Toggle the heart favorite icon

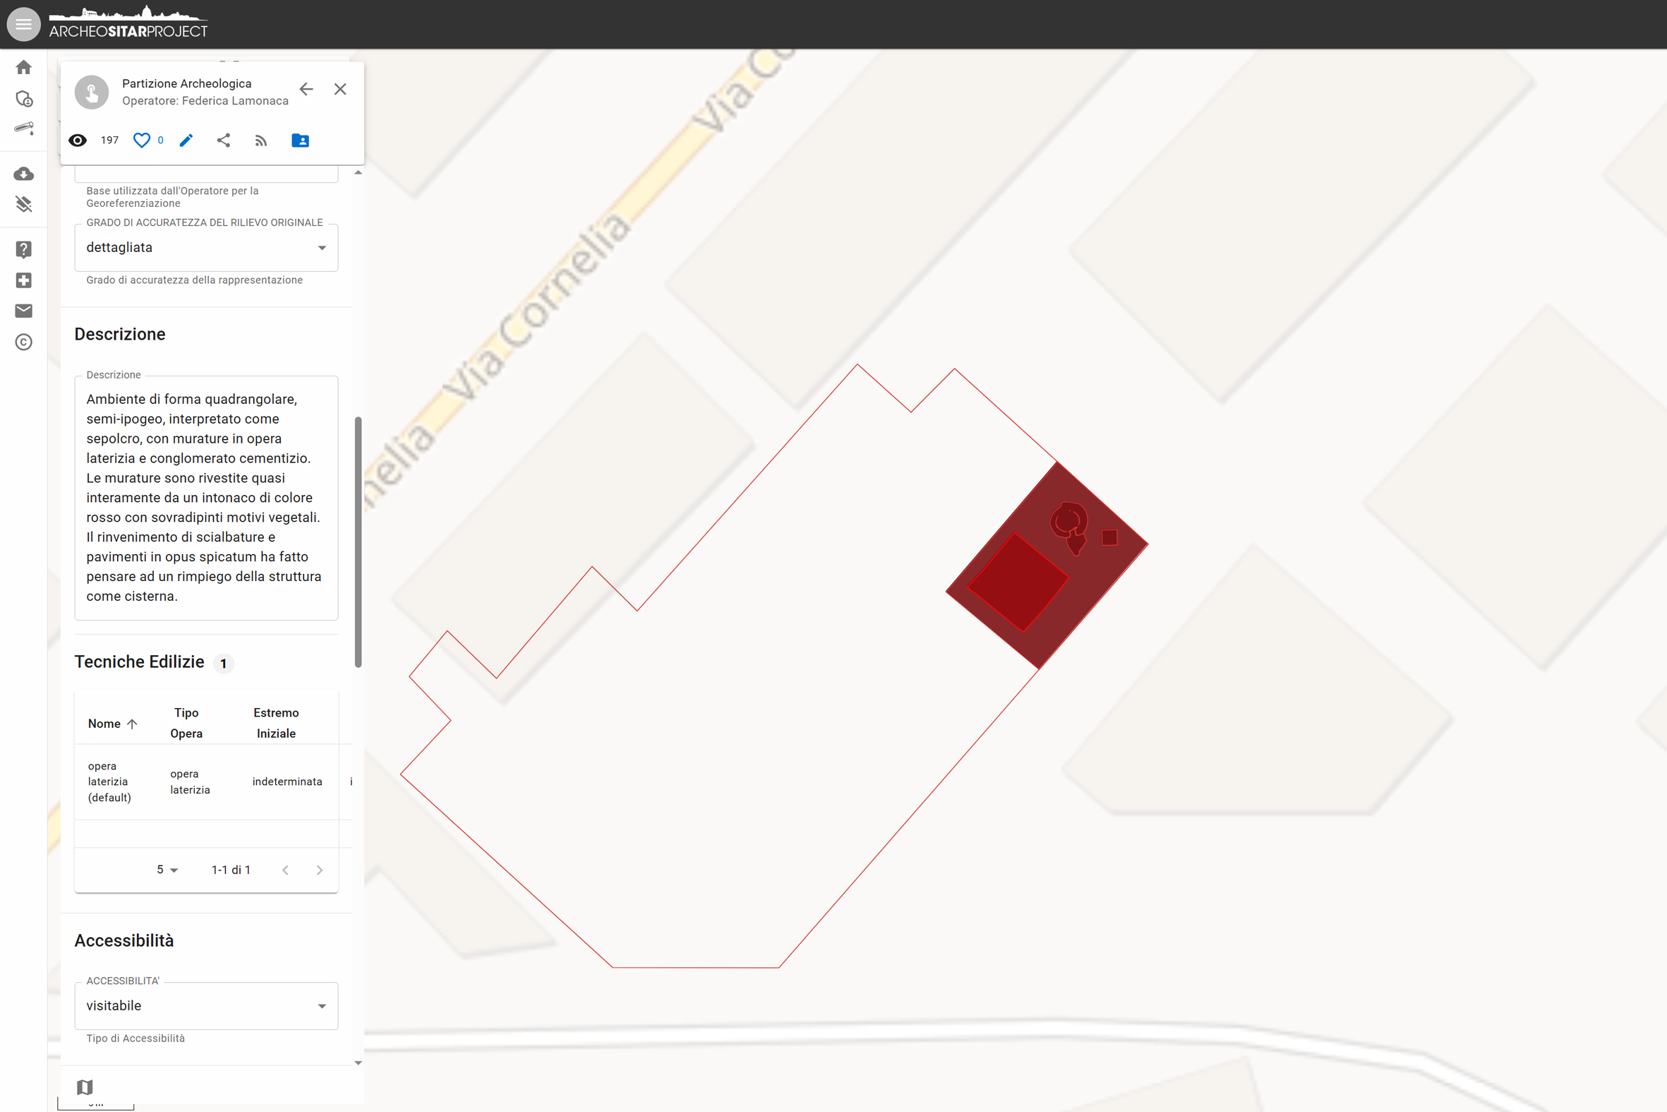pos(142,141)
